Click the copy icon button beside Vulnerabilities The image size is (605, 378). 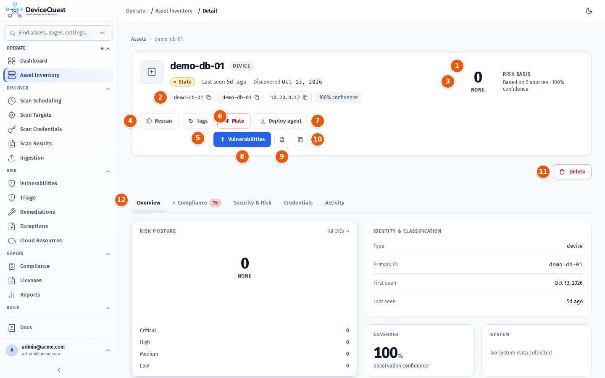click(300, 139)
